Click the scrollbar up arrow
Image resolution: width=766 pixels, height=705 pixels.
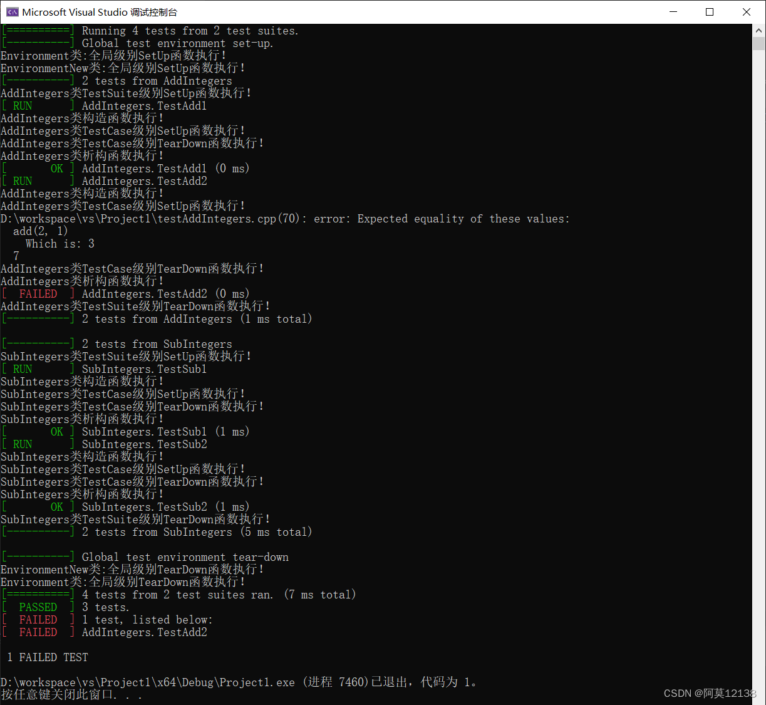pos(760,29)
